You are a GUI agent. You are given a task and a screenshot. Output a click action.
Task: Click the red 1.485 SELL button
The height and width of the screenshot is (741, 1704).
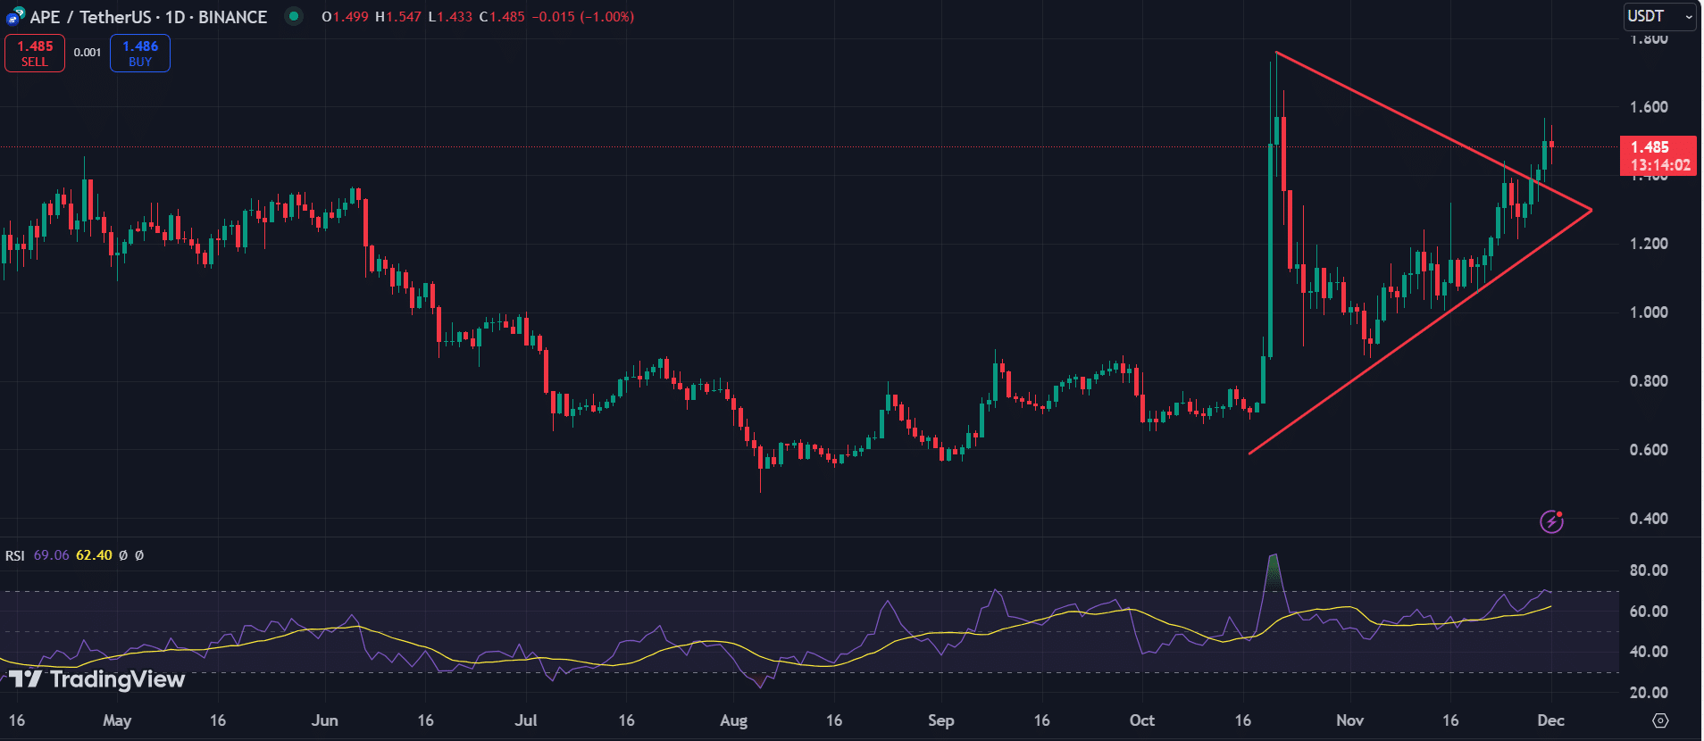[x=35, y=54]
